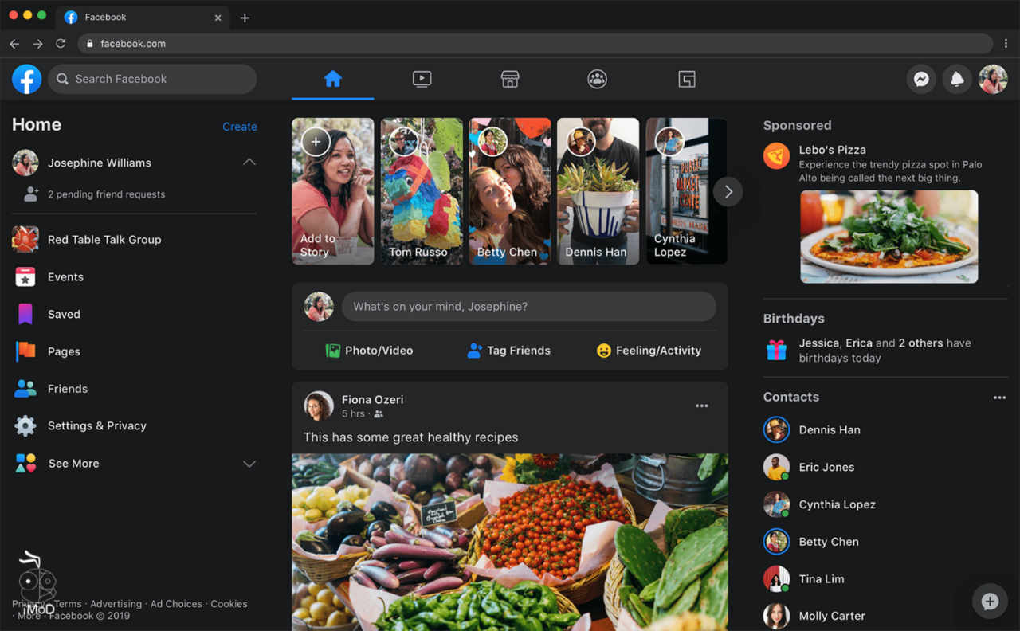Click the facebook.com address bar
The width and height of the screenshot is (1020, 631).
click(x=535, y=44)
